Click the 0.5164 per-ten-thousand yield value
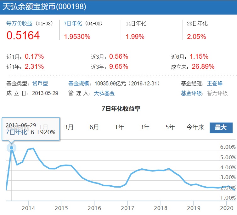237x215 pixels. (x=23, y=35)
